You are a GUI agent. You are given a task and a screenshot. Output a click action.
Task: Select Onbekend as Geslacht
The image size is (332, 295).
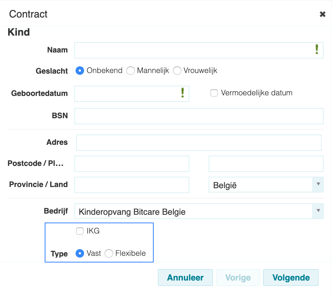point(80,71)
